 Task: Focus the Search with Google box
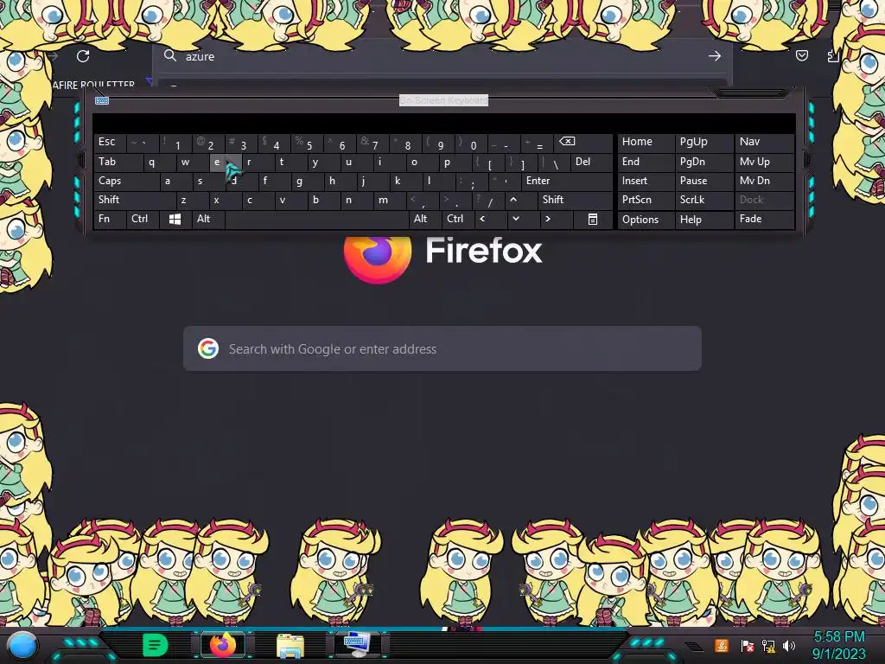coord(442,348)
